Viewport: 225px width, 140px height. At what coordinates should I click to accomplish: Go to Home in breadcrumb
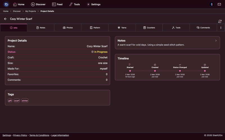pyautogui.click(x=6, y=11)
